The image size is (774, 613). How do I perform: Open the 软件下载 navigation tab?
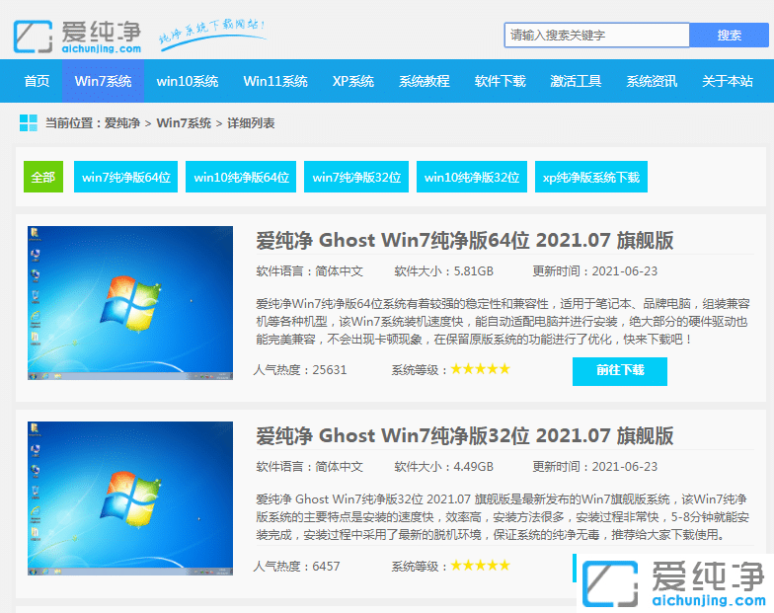pyautogui.click(x=500, y=81)
